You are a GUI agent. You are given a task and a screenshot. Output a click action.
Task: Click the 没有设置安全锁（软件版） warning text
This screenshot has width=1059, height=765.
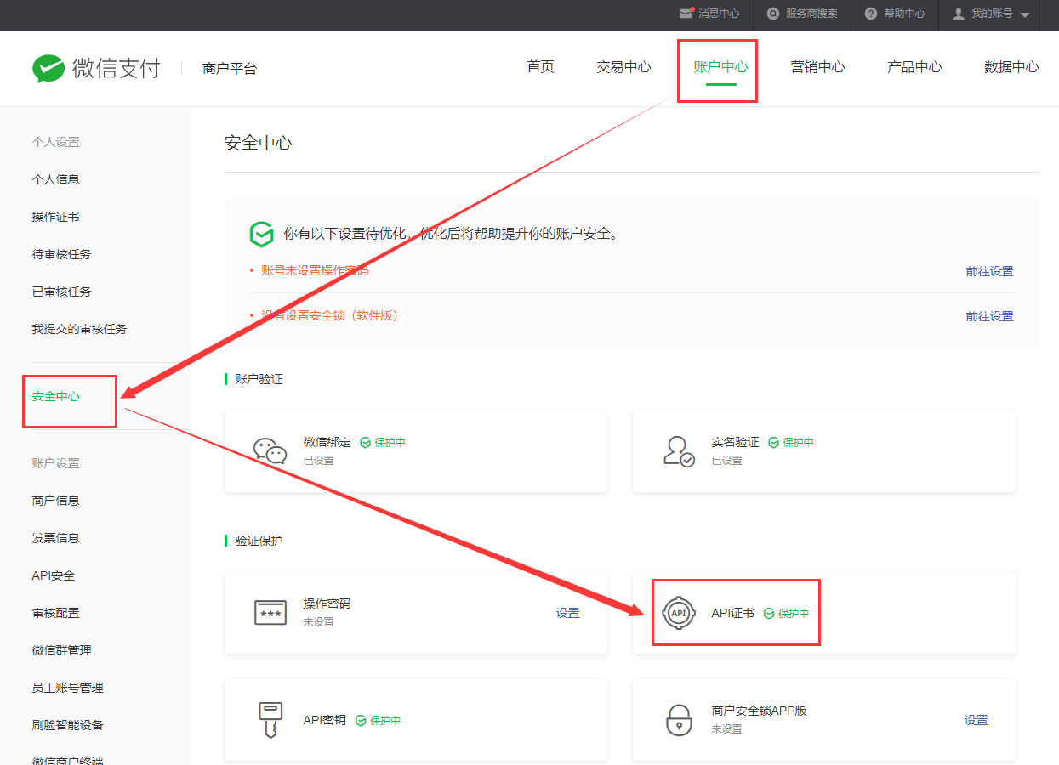[330, 315]
